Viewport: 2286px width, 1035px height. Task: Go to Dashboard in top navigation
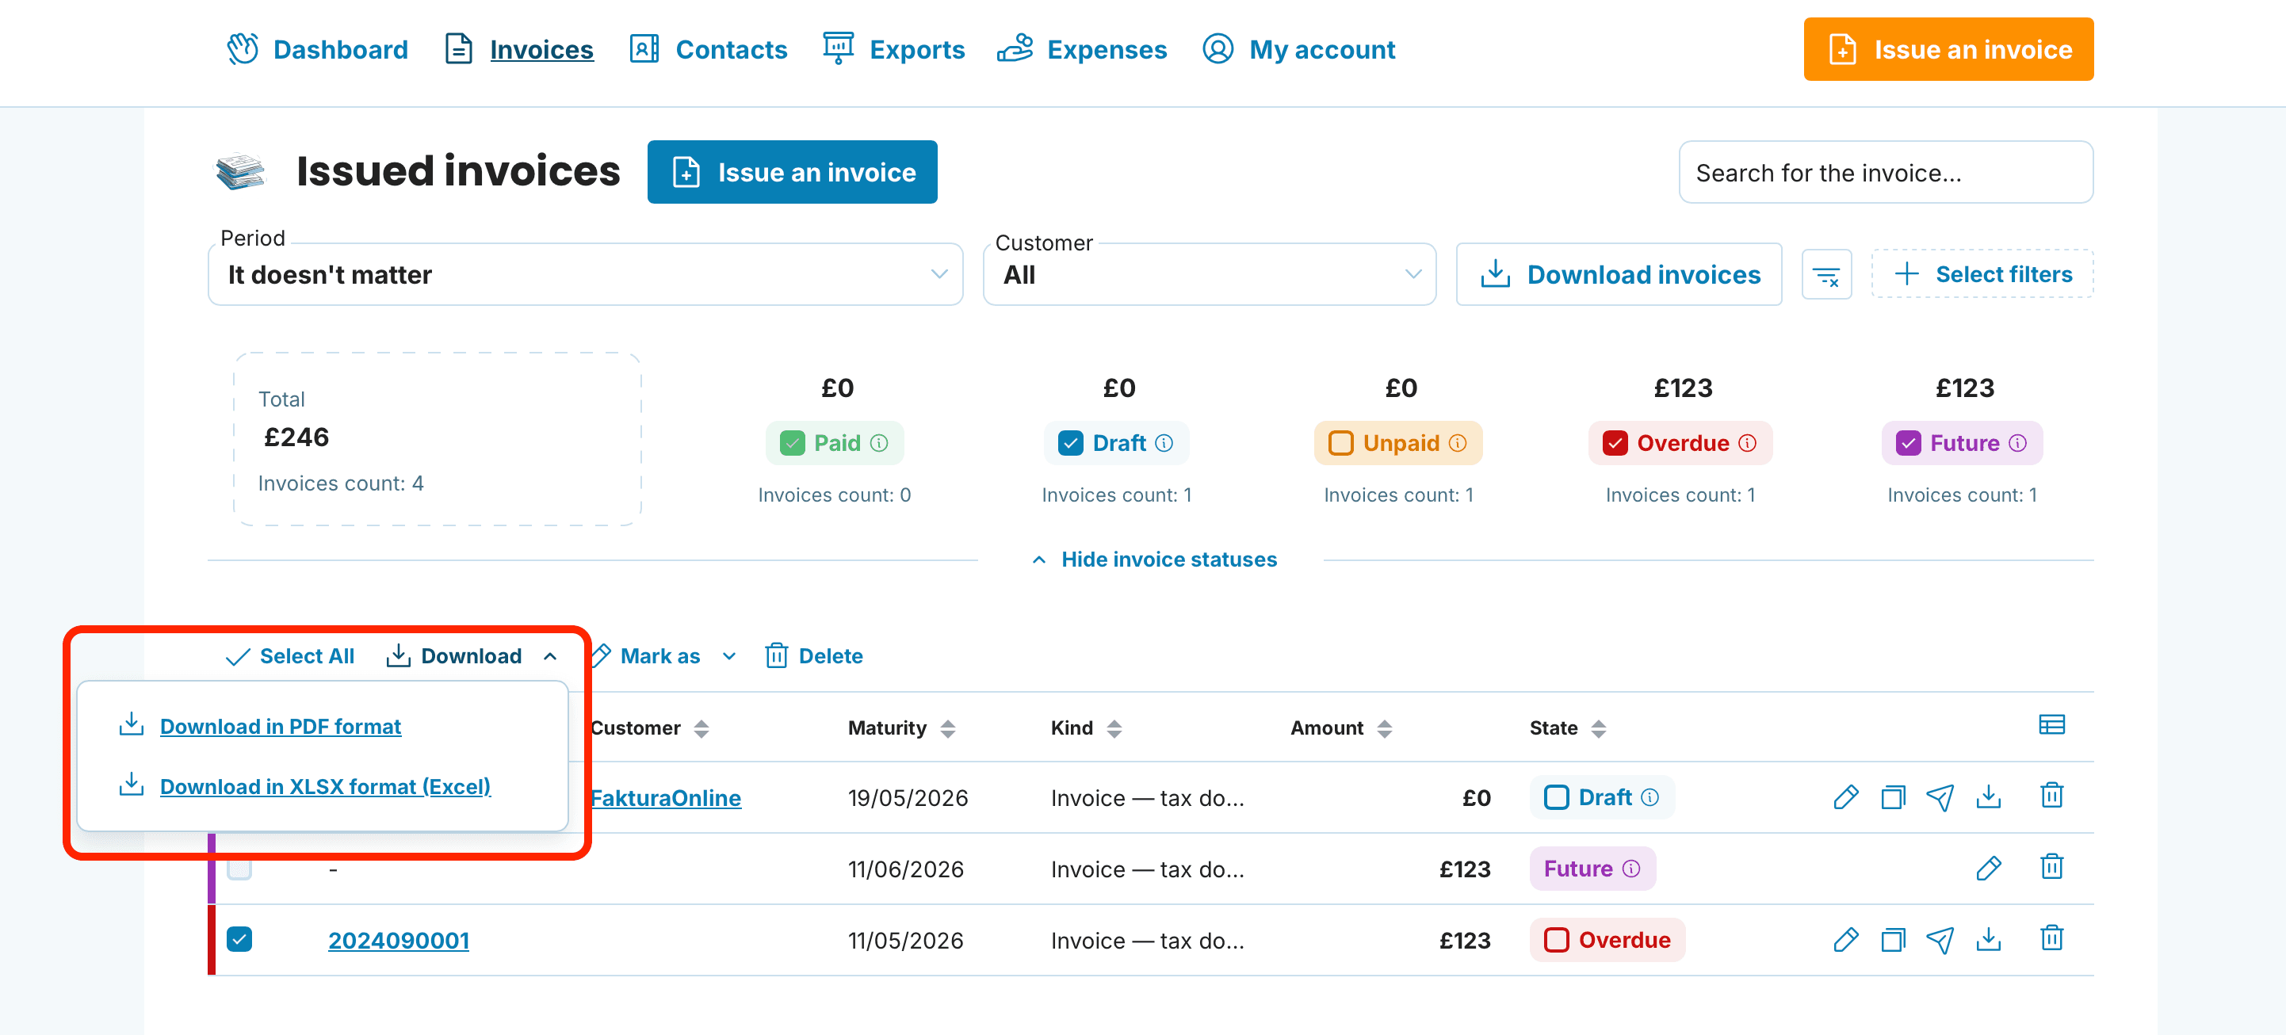click(x=318, y=50)
